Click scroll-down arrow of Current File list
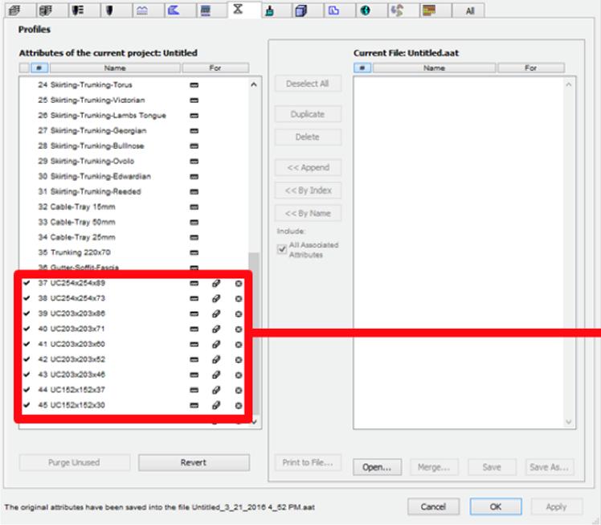601x525 pixels. click(569, 422)
